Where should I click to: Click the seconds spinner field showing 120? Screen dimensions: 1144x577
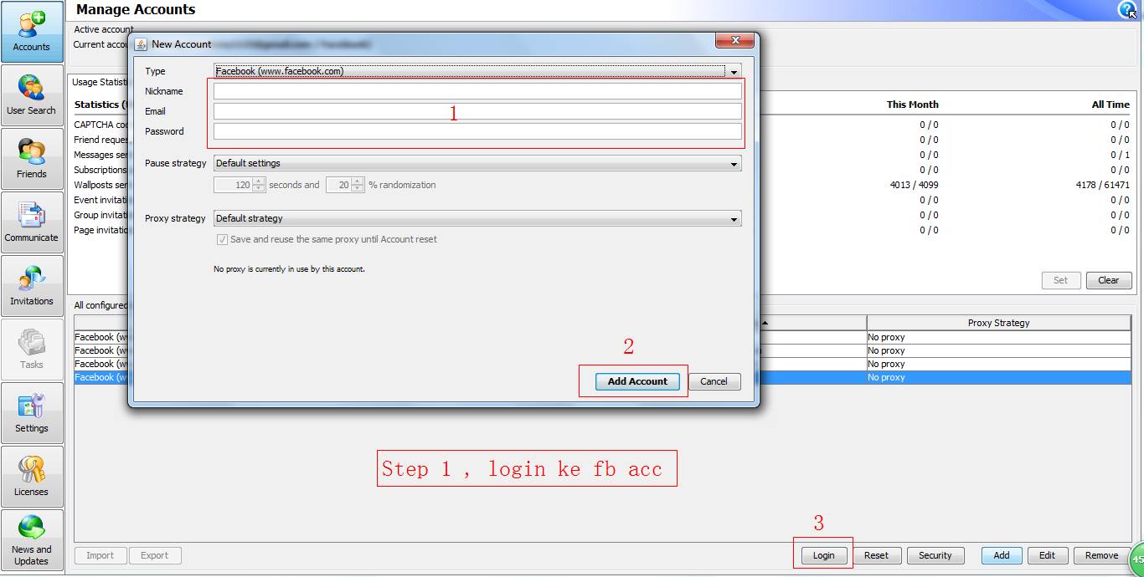(x=234, y=185)
